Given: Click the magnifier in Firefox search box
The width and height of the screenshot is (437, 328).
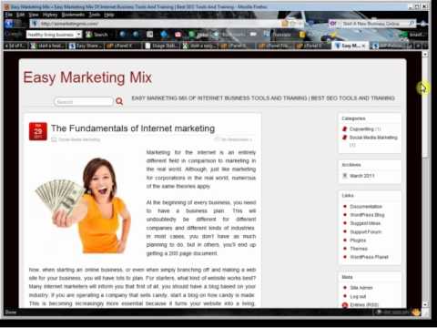Looking at the screenshot, I should [x=412, y=24].
